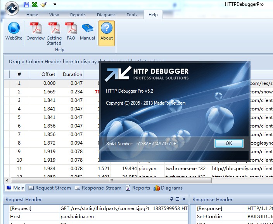Click the HTTP Debugger Pro v5.2 version text

point(130,91)
